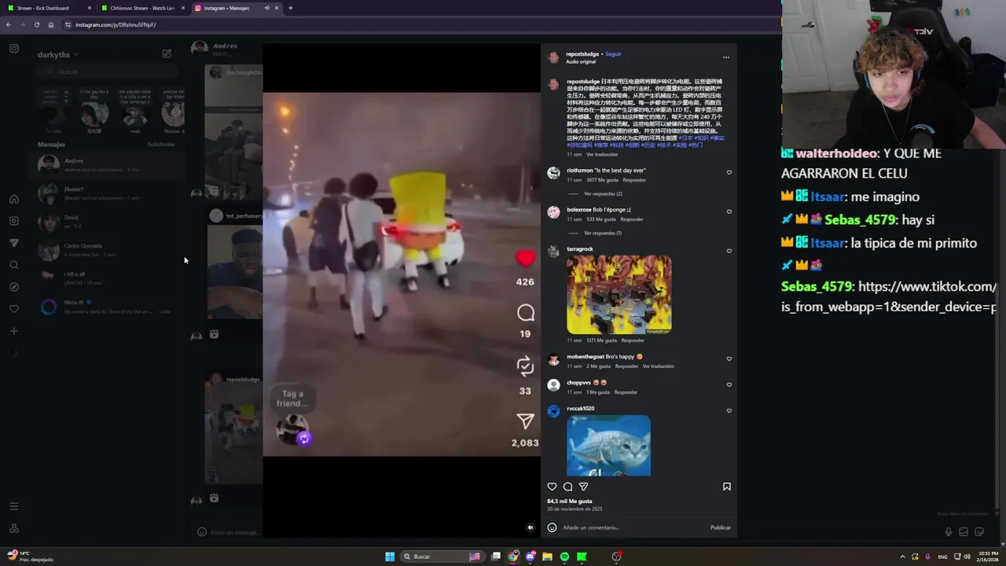Open Reels from the Instagram sidebar
This screenshot has height=566, width=1006.
14,221
